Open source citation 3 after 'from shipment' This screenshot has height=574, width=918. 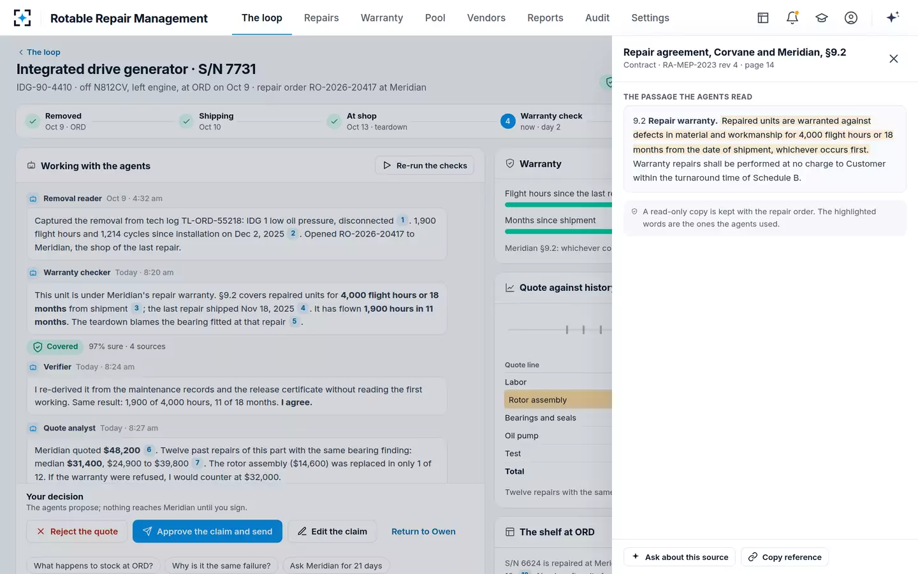click(136, 308)
